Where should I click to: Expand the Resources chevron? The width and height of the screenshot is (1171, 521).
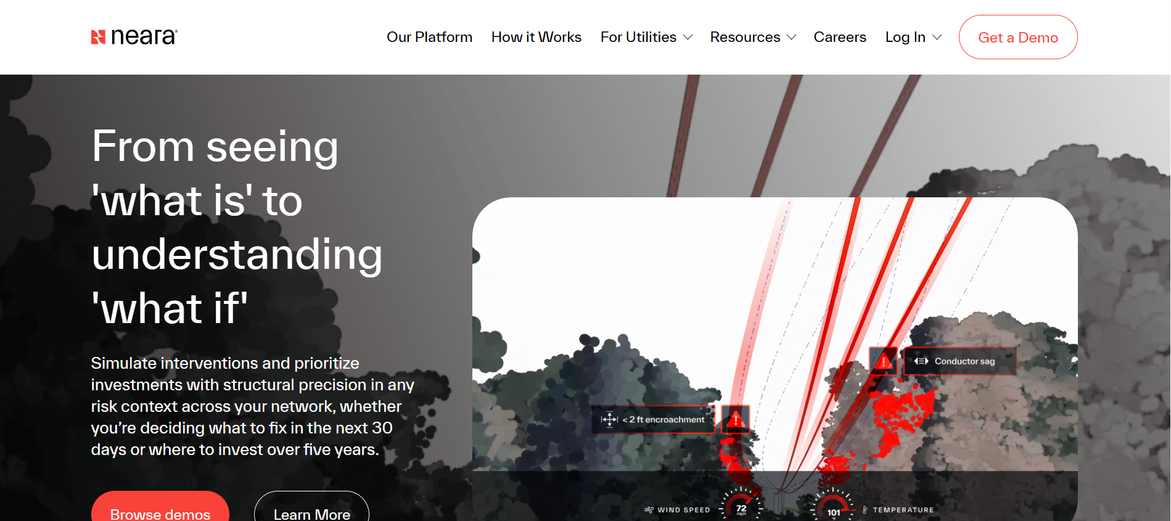click(792, 38)
